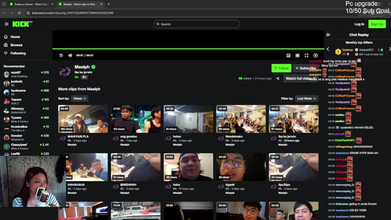
Task: Click the Maelph channel name
Action: (82, 67)
